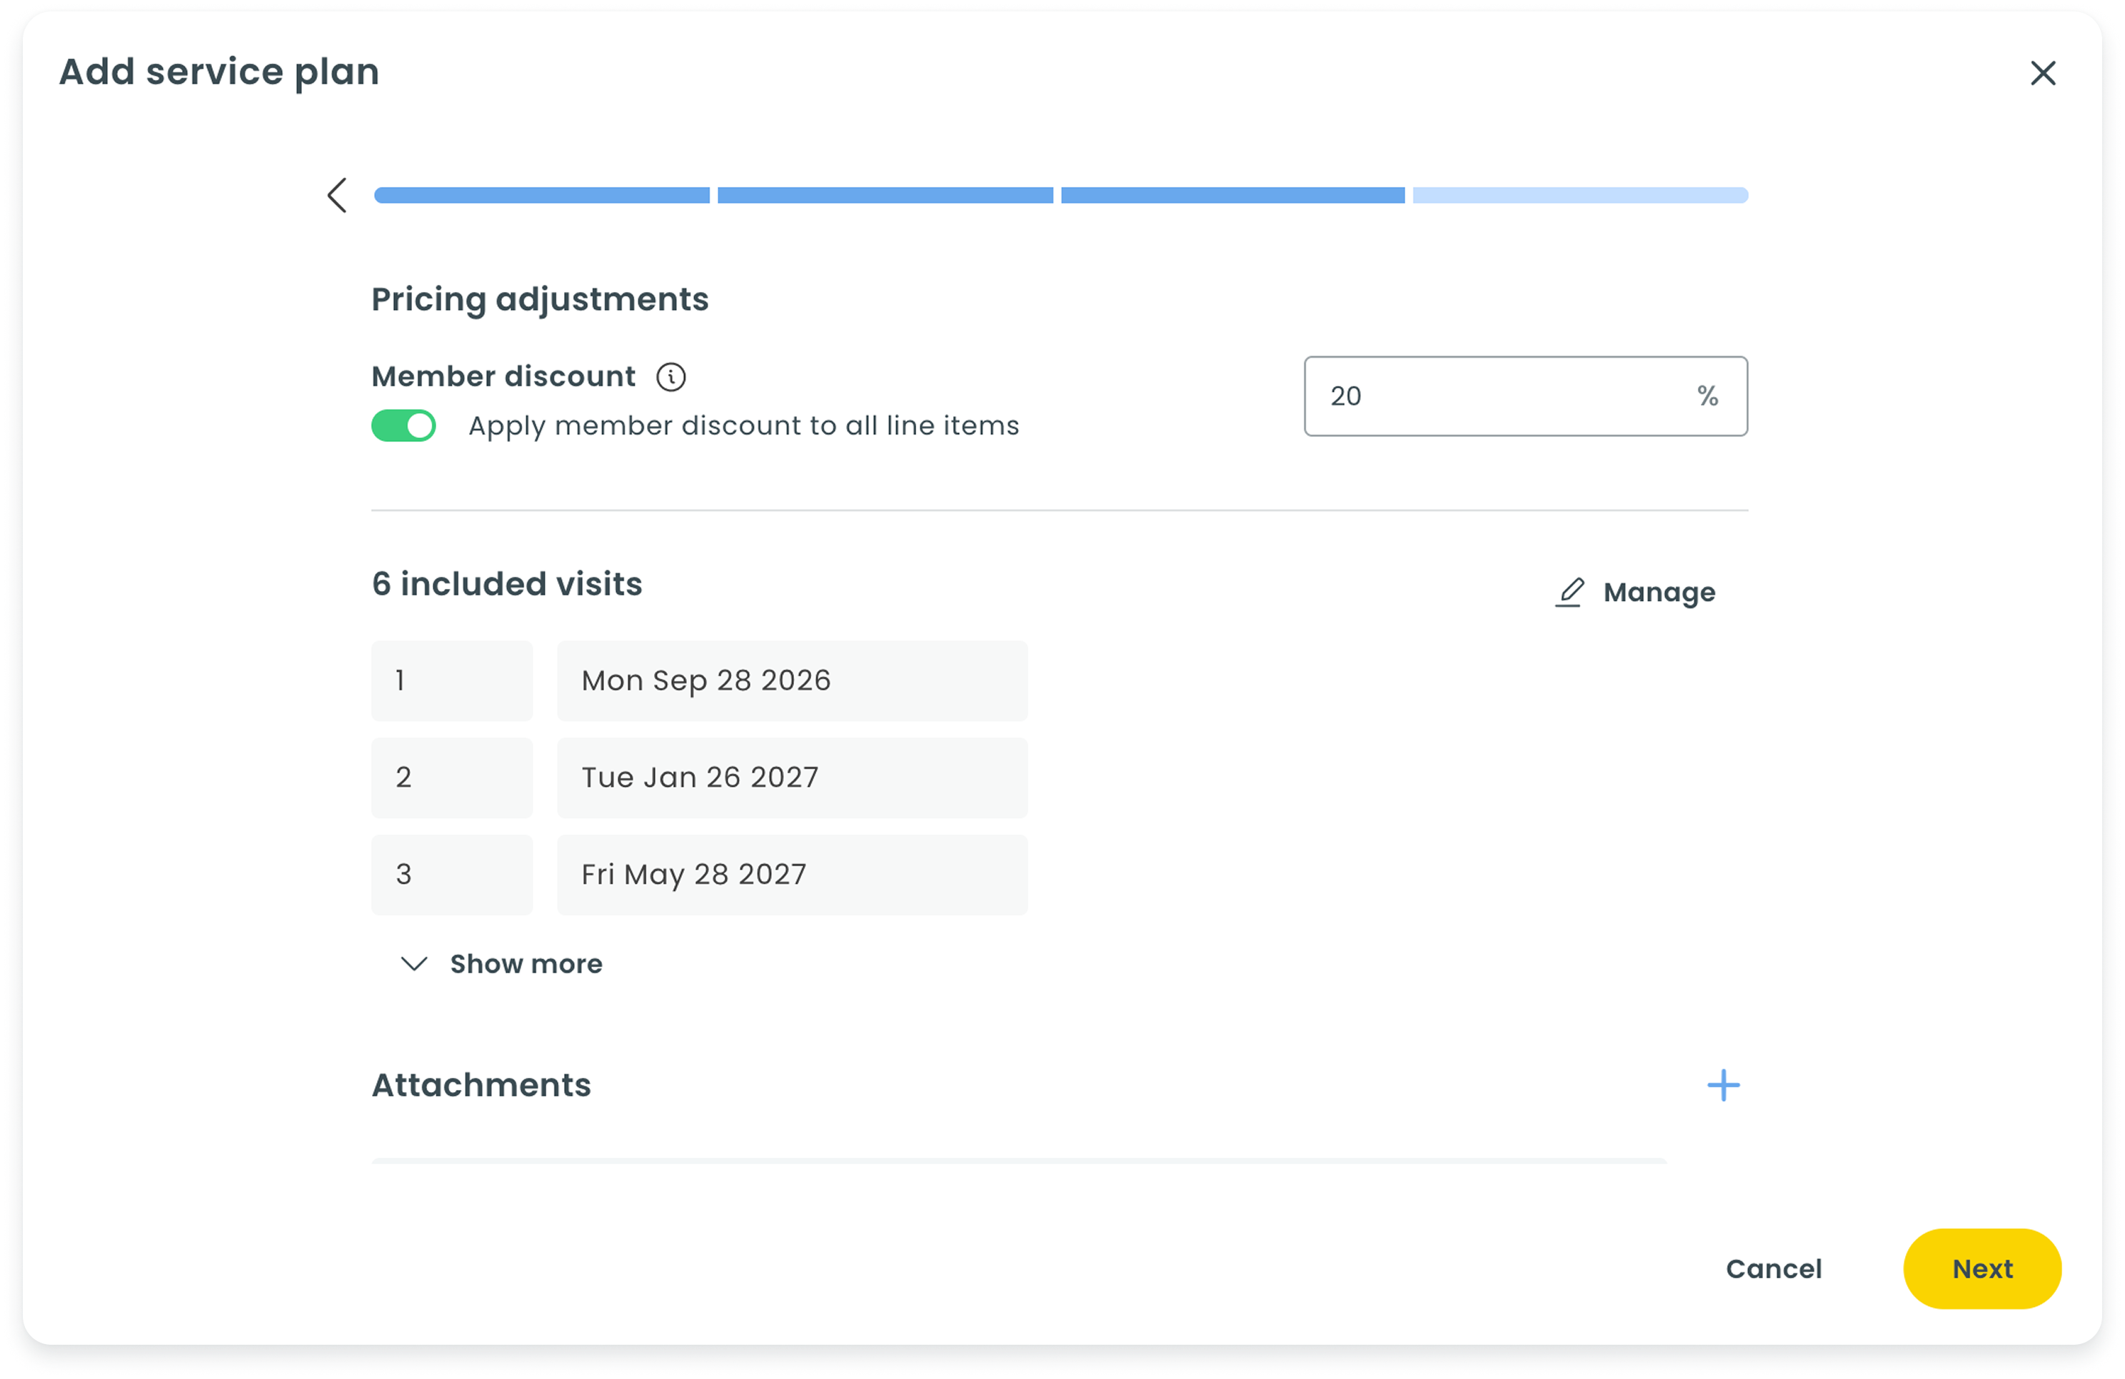Viewport: 2125px width, 1379px height.
Task: Add an attachment with the plus icon
Action: [x=1723, y=1086]
